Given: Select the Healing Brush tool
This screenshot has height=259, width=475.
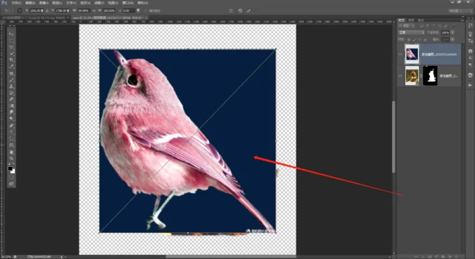Looking at the screenshot, I should (x=11, y=73).
